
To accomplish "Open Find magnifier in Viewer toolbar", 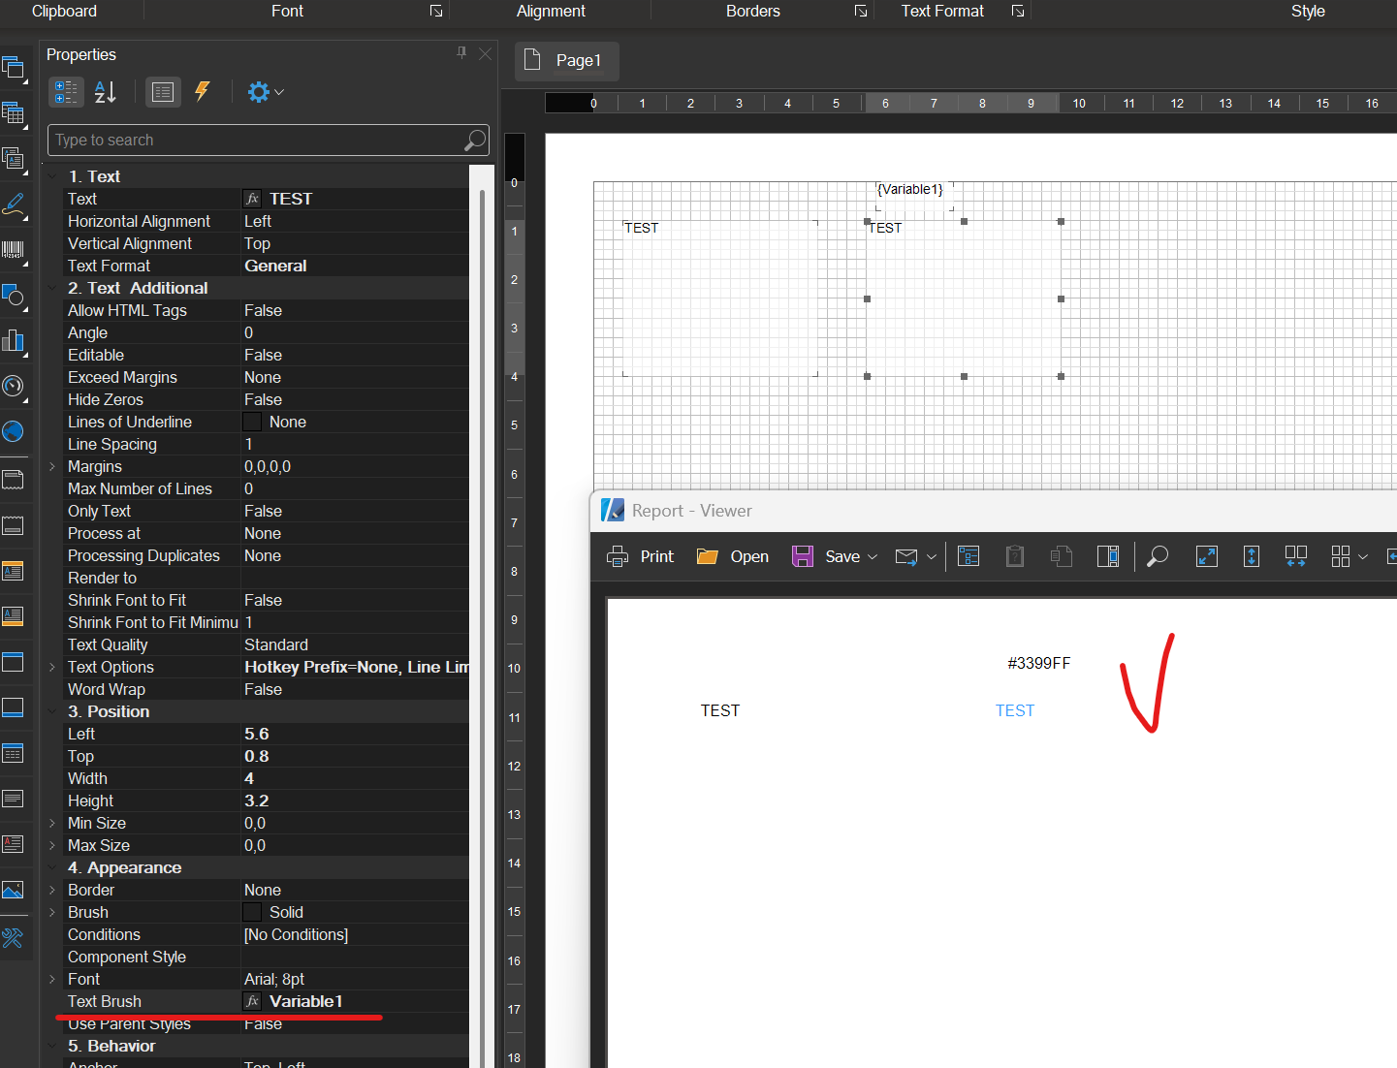I will (1158, 556).
